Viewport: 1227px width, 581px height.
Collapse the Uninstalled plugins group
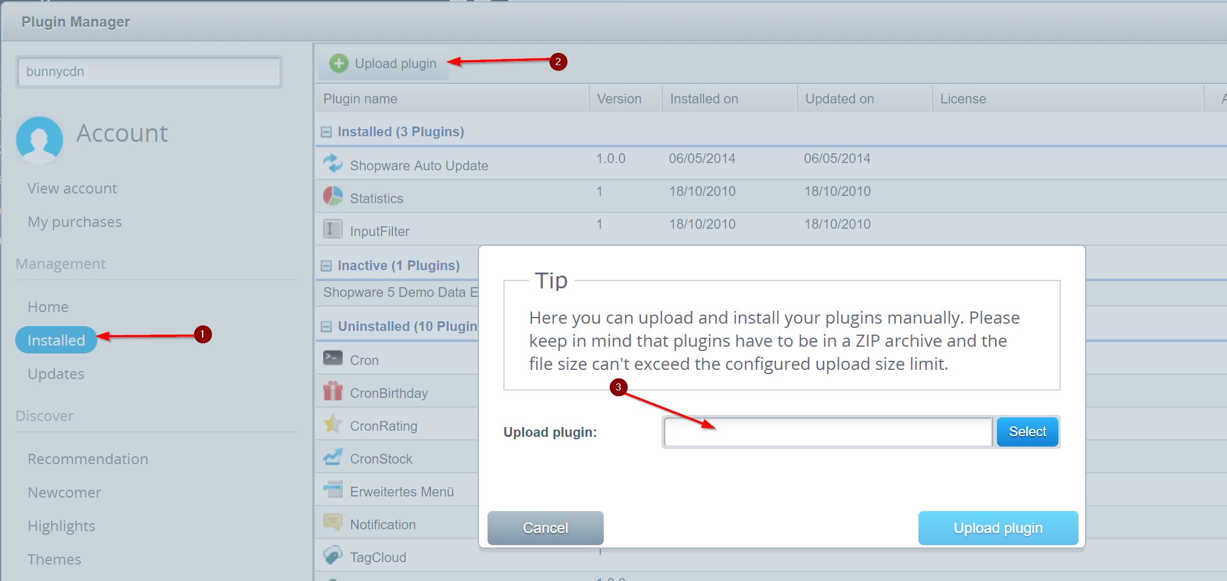pos(326,327)
